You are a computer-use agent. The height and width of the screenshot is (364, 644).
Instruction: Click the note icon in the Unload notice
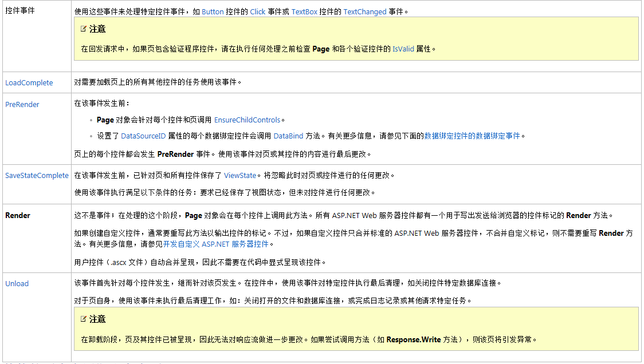(84, 319)
